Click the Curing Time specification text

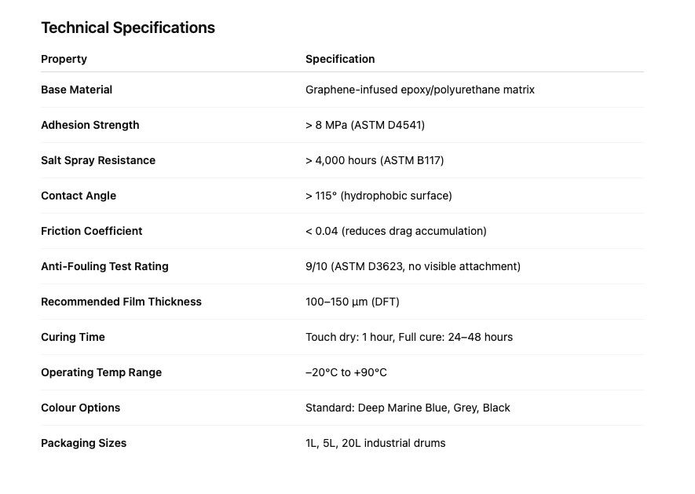[408, 337]
